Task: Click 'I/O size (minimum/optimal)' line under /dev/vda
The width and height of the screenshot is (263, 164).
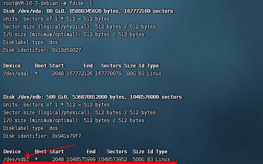Action: tap(74, 35)
